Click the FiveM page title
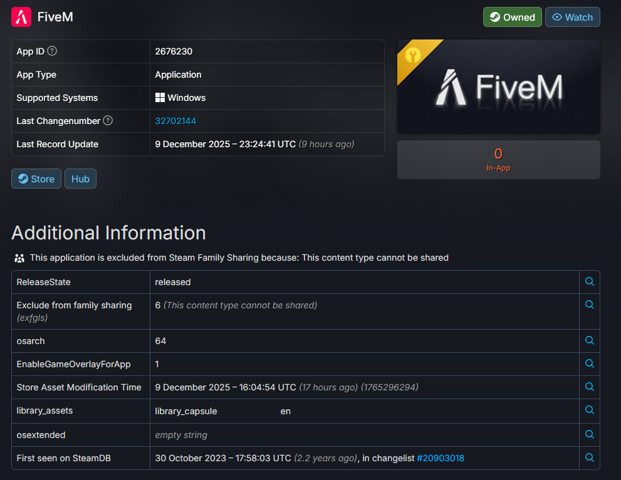Screen dimensions: 621x480 click(55, 17)
